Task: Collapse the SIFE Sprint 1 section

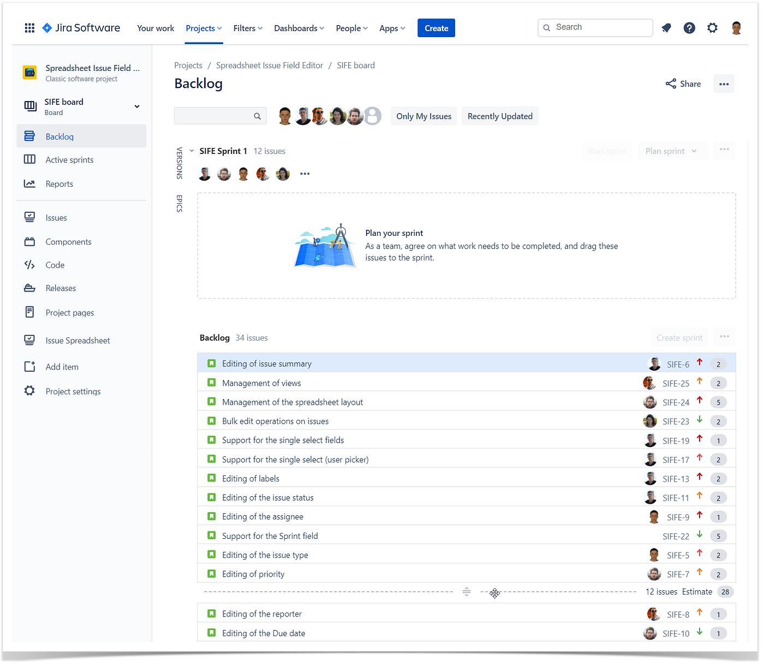Action: [192, 151]
